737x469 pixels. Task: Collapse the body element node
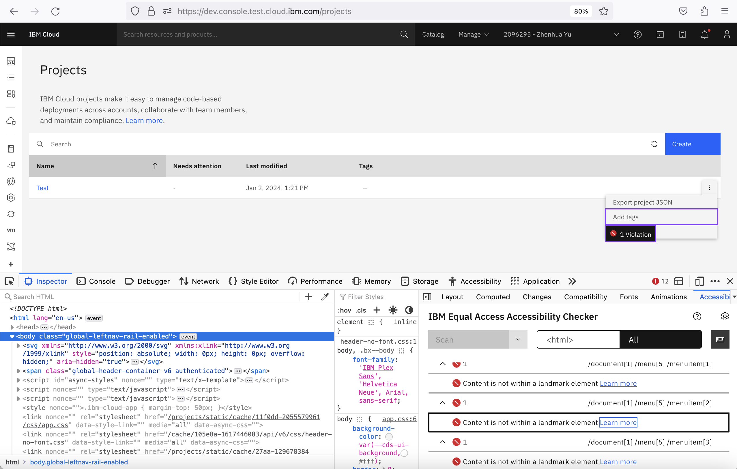12,336
